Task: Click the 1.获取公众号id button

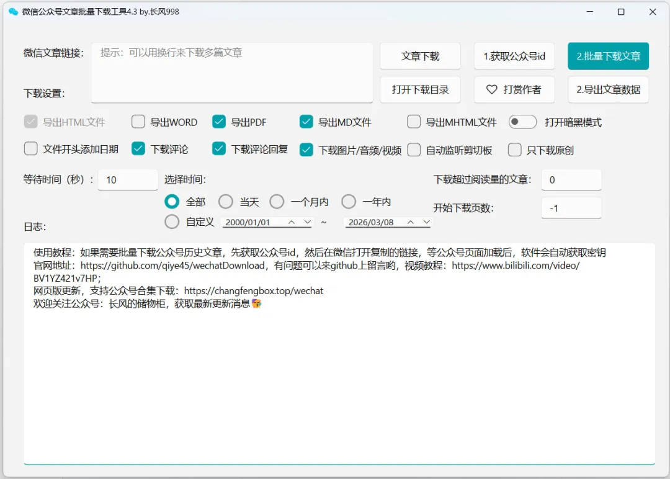Action: pyautogui.click(x=514, y=56)
